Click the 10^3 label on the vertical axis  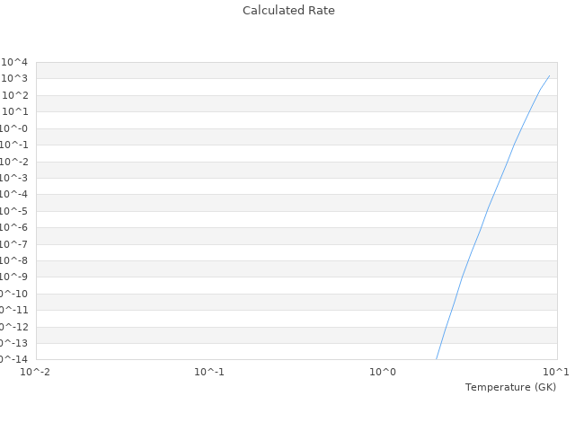coord(14,79)
